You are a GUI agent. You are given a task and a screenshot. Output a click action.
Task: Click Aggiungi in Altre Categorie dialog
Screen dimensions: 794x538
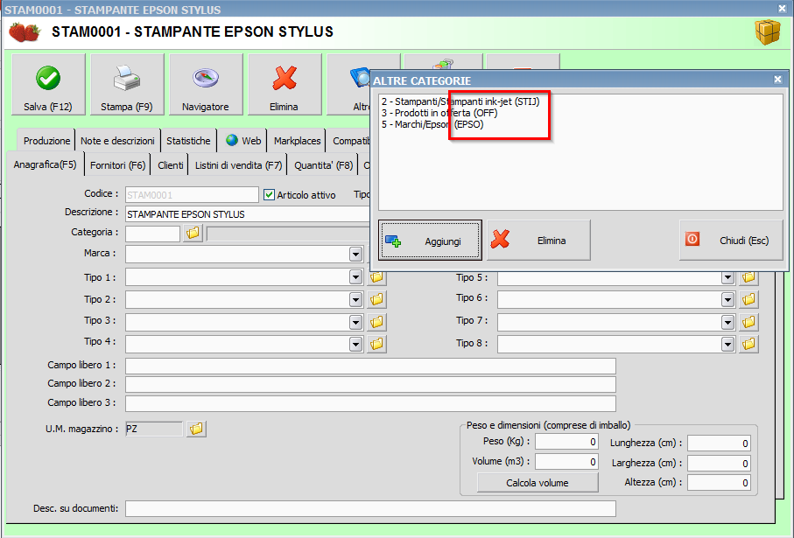pos(430,241)
